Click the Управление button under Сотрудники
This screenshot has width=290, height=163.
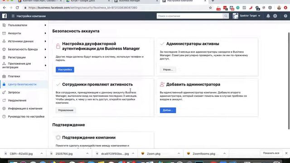[x=66, y=110]
